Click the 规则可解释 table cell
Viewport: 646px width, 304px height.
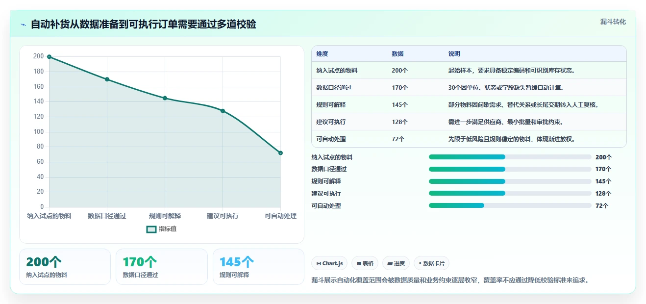point(331,105)
